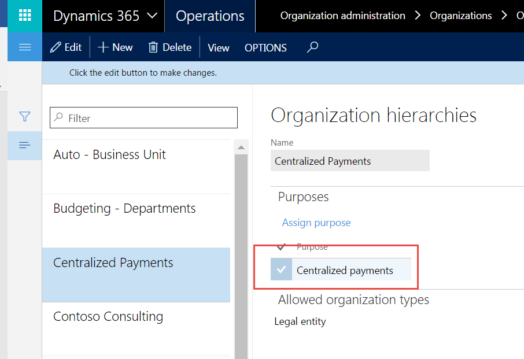Toggle the Centralized payments row checkmark
524x359 pixels.
pyautogui.click(x=281, y=270)
